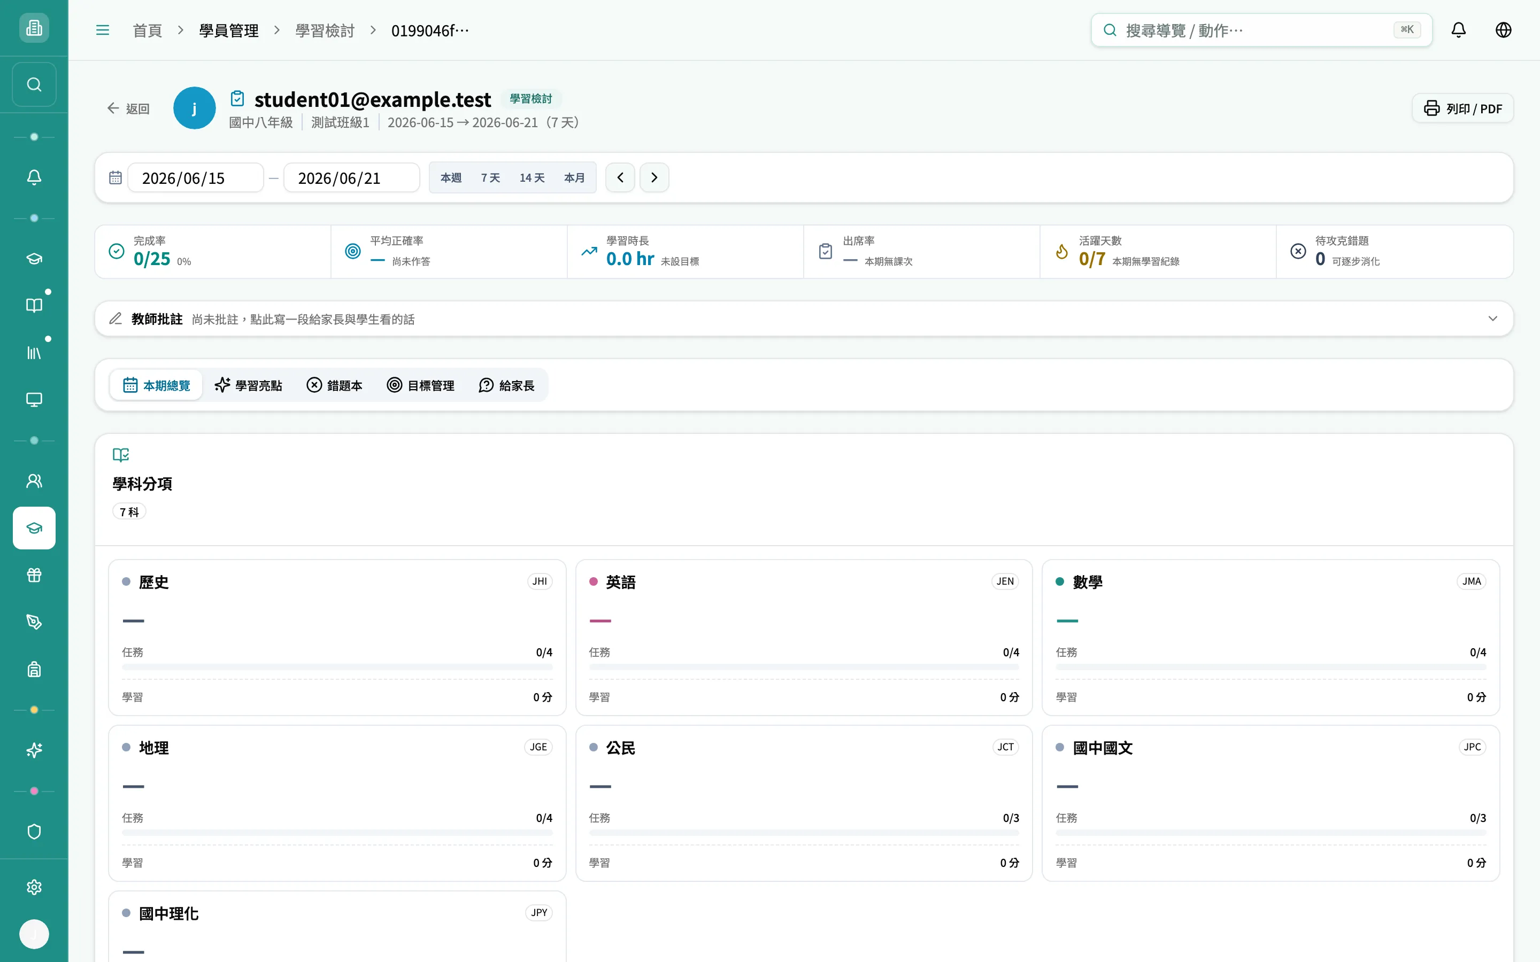Click the 0199046f… breadcrumb ID
1540x962 pixels.
(x=430, y=30)
